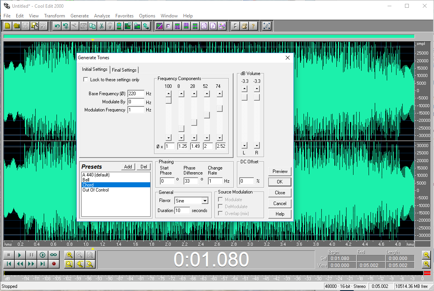Click the 74 frequency component slider thumb

click(x=220, y=108)
